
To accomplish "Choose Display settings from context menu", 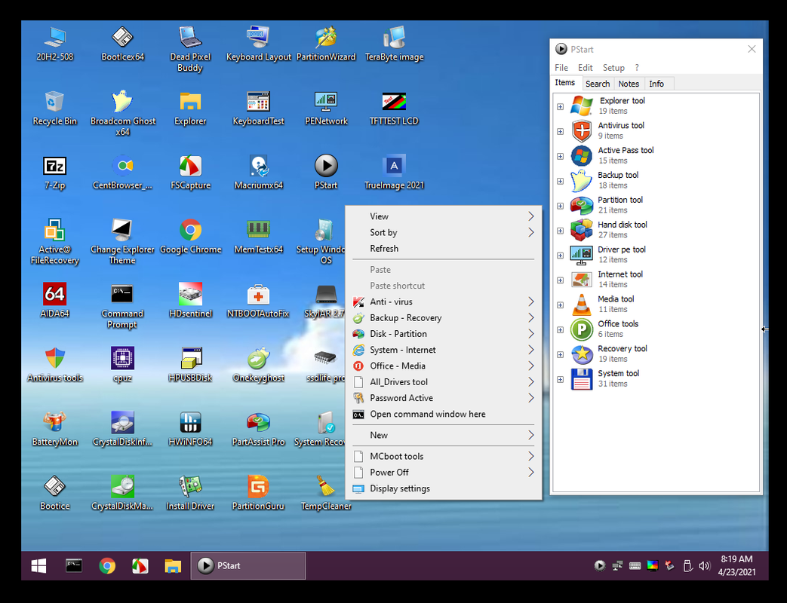I will [x=444, y=488].
